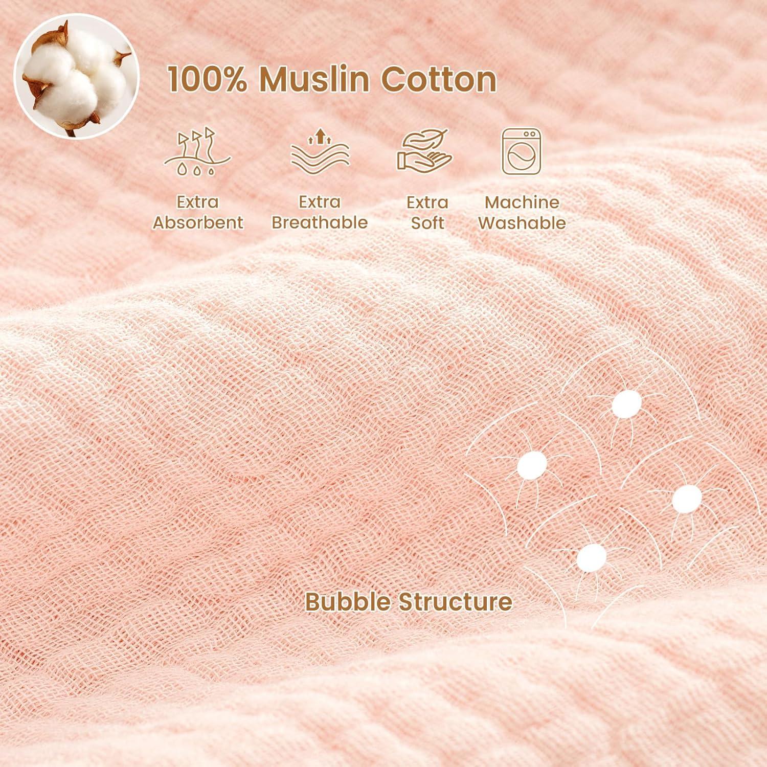Screen dimensions: 767x767
Task: Click the 100% Muslin Cotton heading
Action: tap(332, 79)
